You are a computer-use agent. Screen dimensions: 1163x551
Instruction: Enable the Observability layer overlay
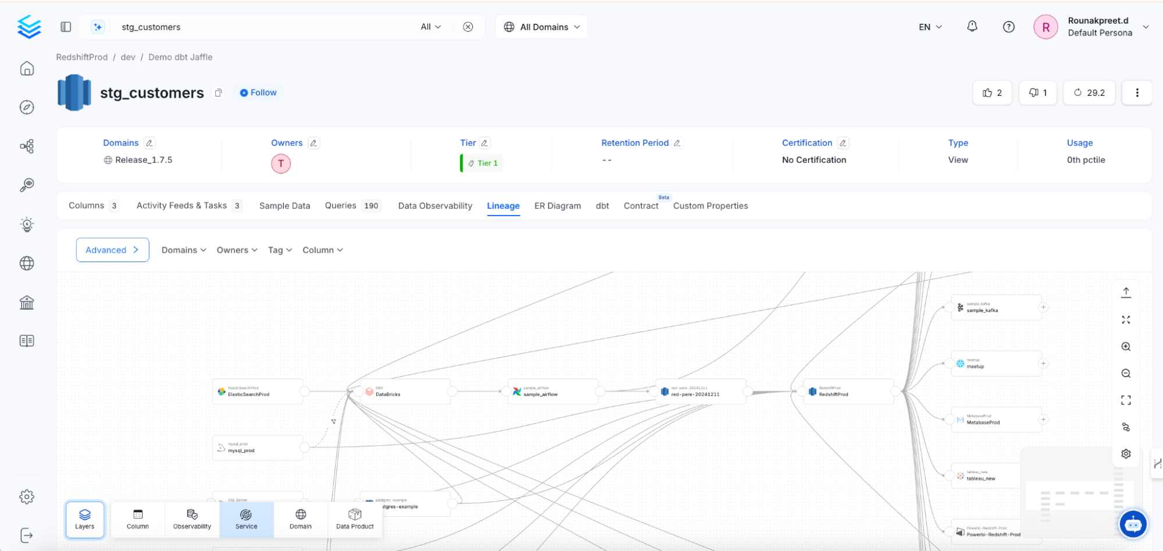tap(191, 519)
